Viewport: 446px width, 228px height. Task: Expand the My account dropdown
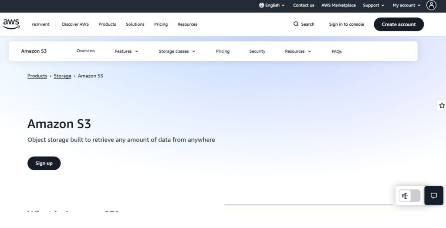click(x=406, y=5)
